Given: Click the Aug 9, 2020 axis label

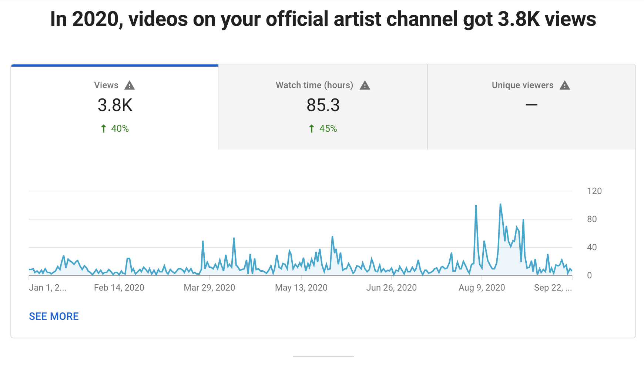Looking at the screenshot, I should tap(482, 288).
